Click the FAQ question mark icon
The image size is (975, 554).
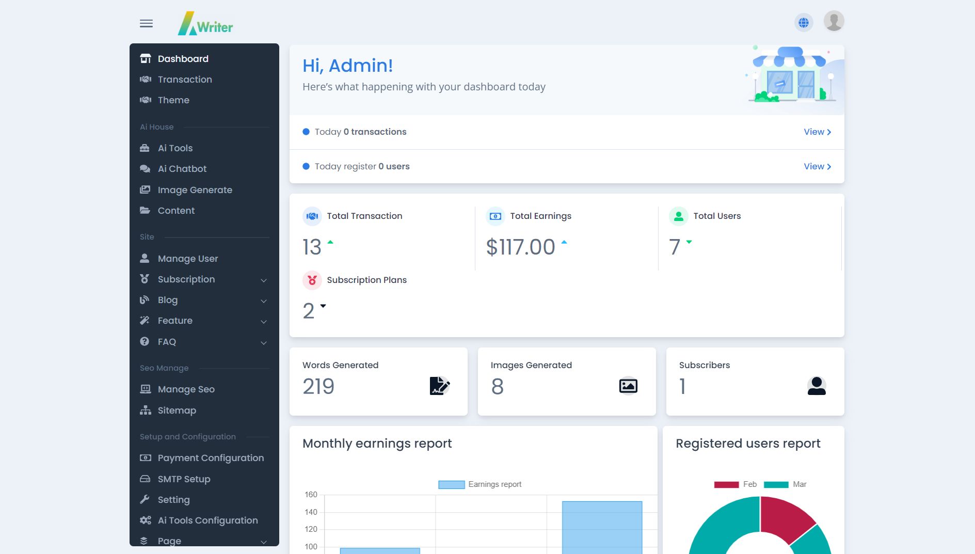point(145,341)
